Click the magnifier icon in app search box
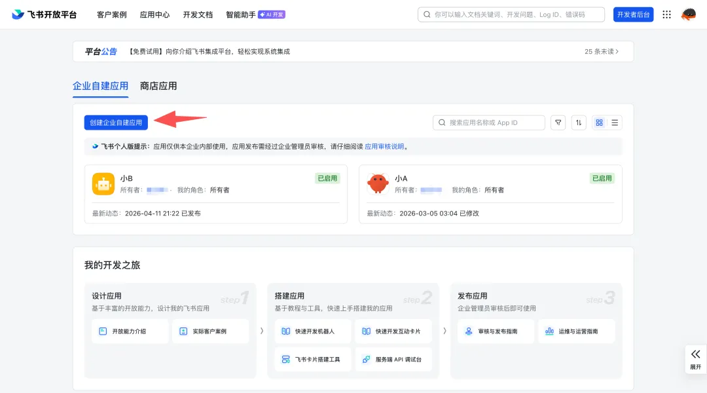The image size is (707, 393). tap(442, 122)
